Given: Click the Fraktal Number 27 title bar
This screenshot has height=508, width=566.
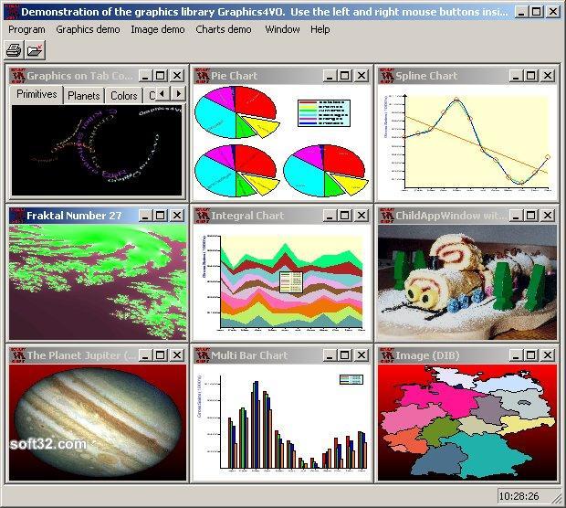Looking at the screenshot, I should pos(99,216).
